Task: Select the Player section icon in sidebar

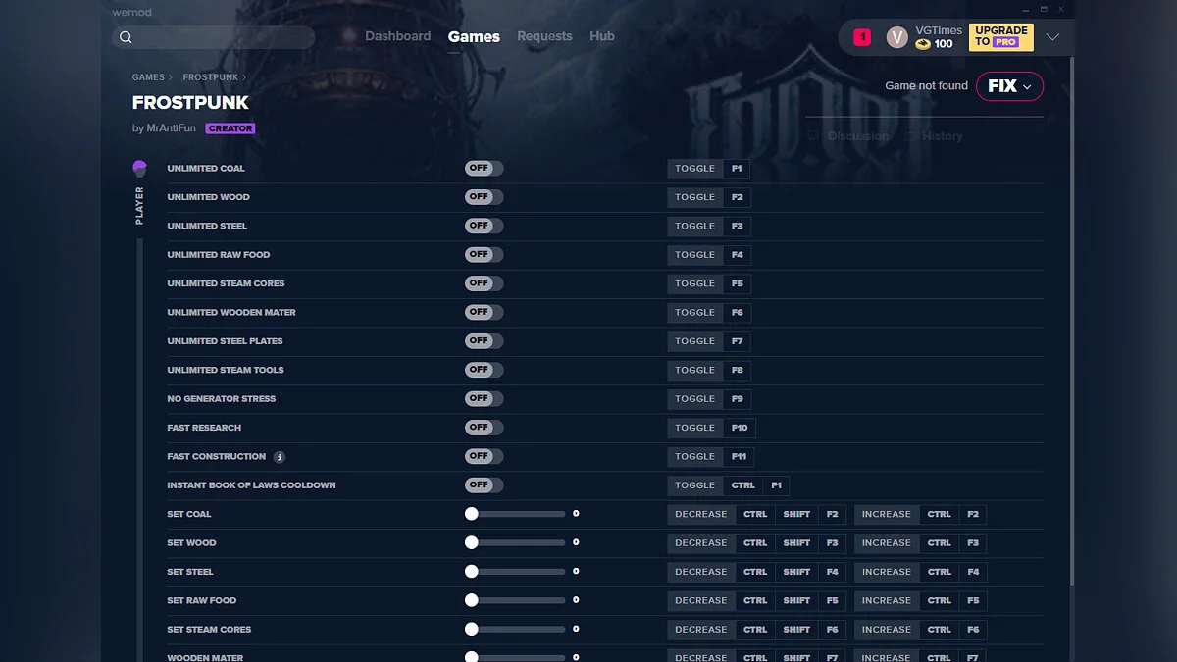Action: 138,167
